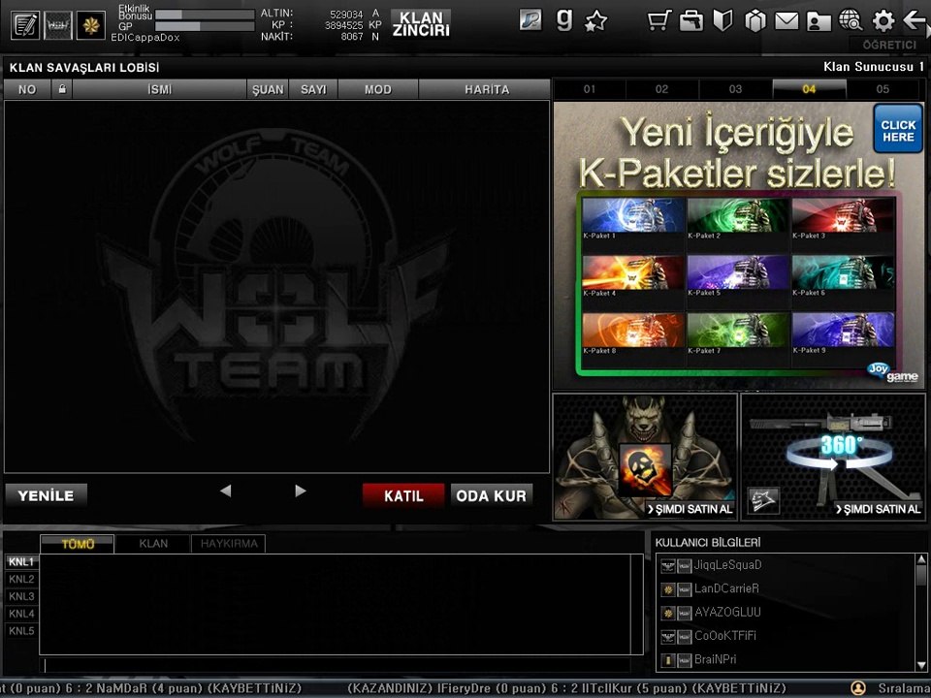Switch to channel KNL5

[21, 631]
